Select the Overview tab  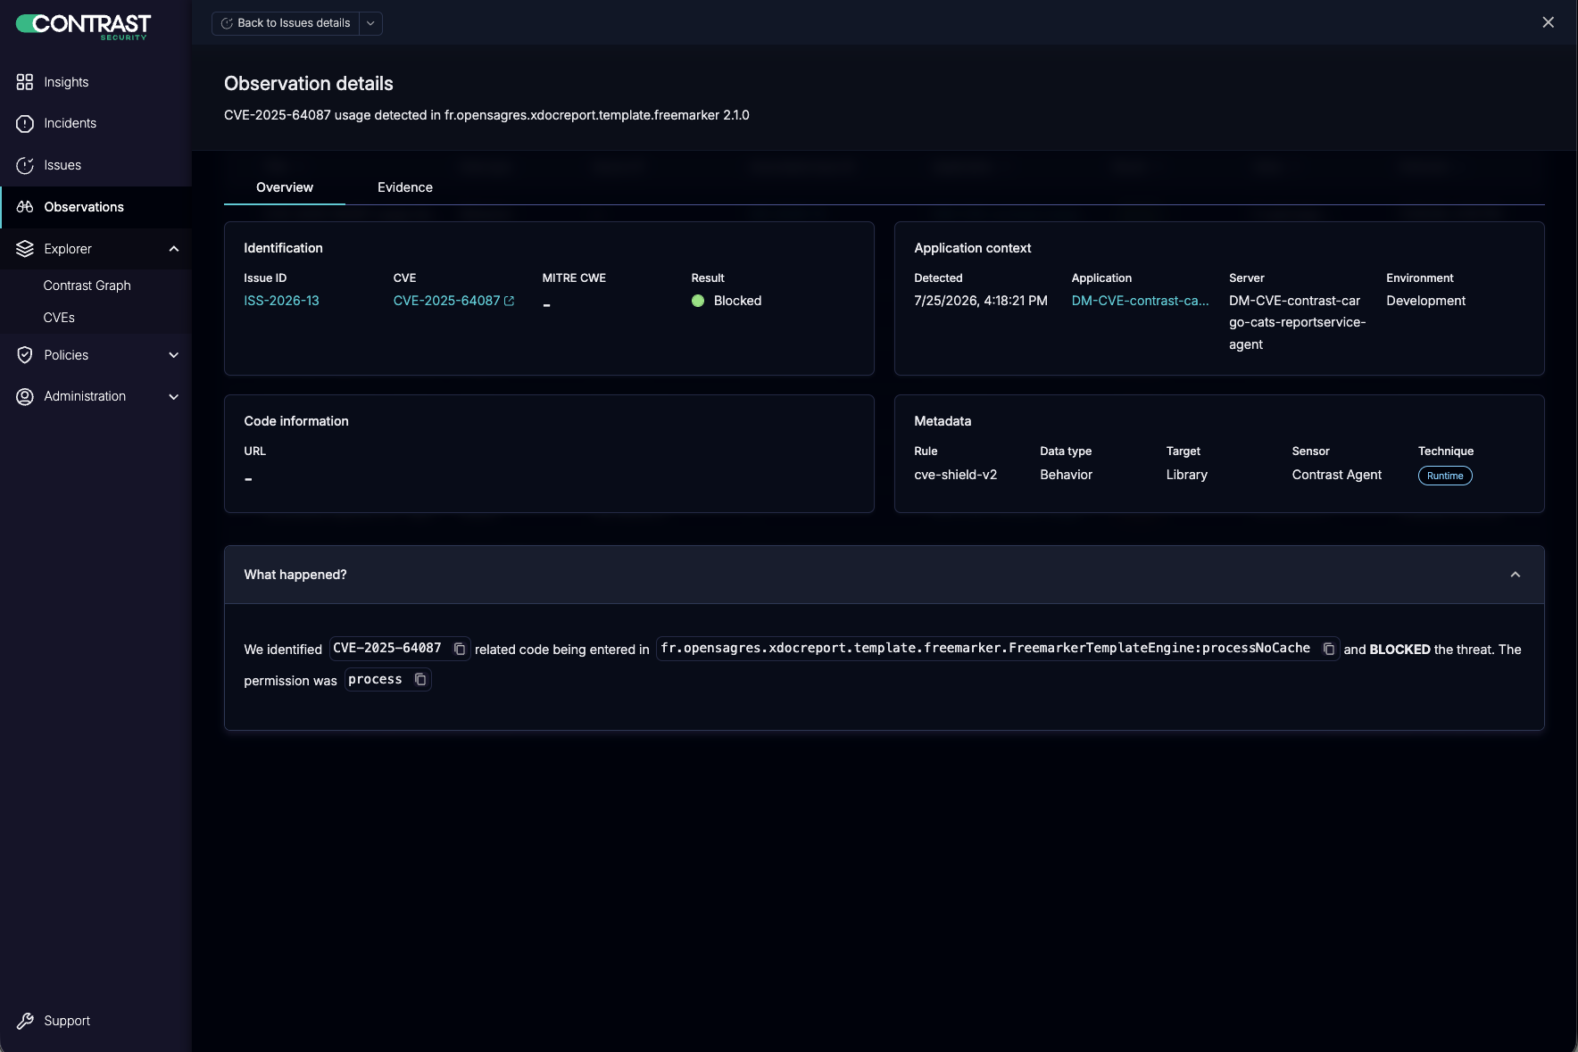pyautogui.click(x=285, y=187)
